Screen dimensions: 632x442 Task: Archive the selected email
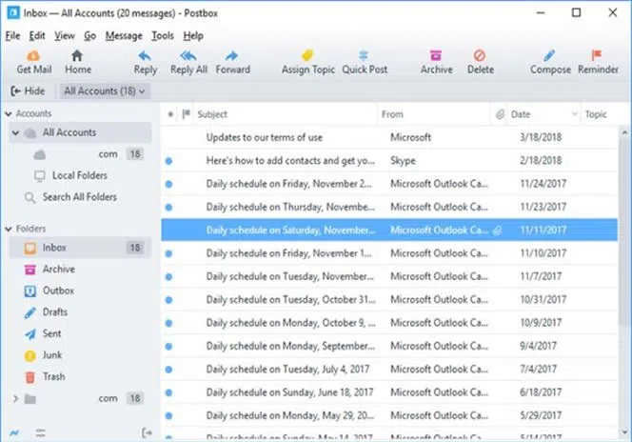pos(436,56)
